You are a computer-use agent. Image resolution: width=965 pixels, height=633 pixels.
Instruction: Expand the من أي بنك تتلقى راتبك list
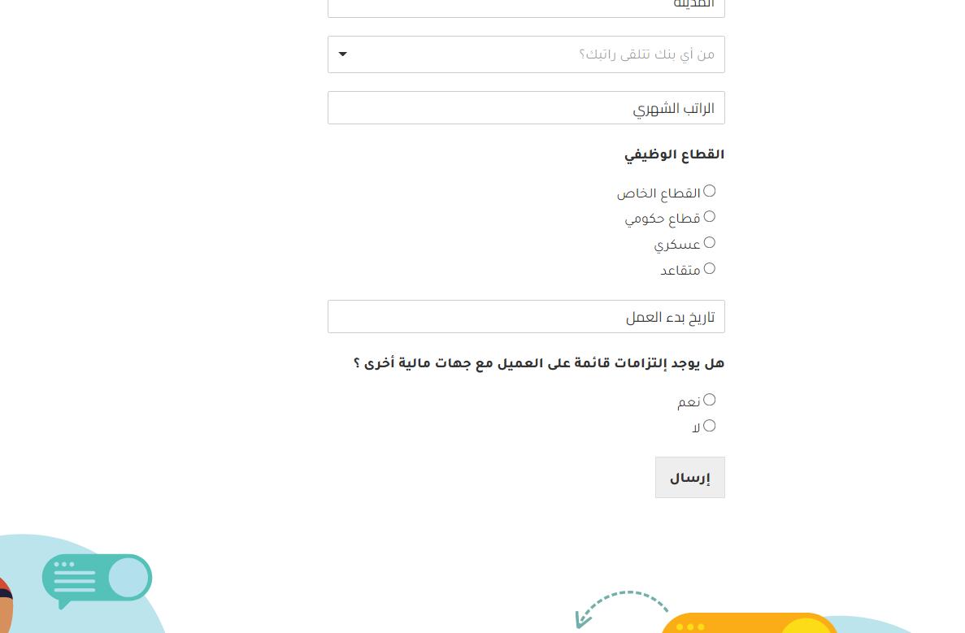pyautogui.click(x=526, y=54)
